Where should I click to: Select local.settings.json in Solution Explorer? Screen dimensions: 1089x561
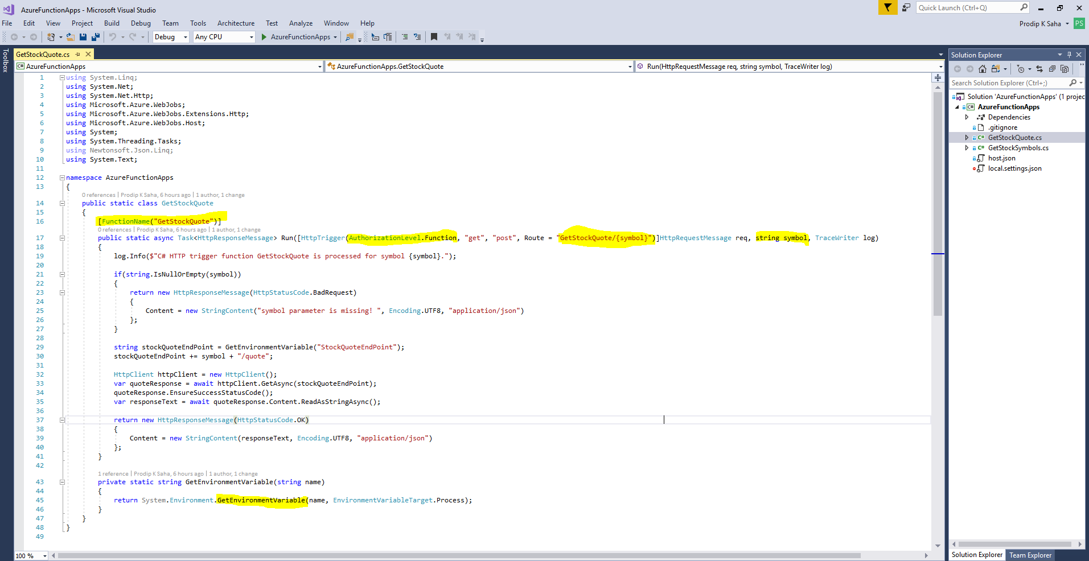(1014, 168)
